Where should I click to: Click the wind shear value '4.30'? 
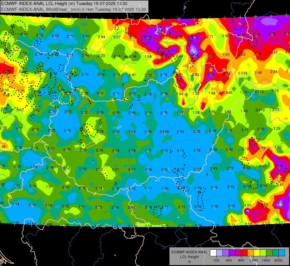[132, 189]
